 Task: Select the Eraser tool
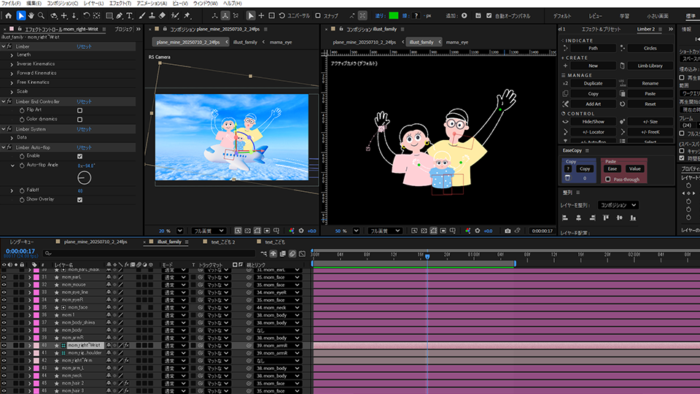coord(163,15)
